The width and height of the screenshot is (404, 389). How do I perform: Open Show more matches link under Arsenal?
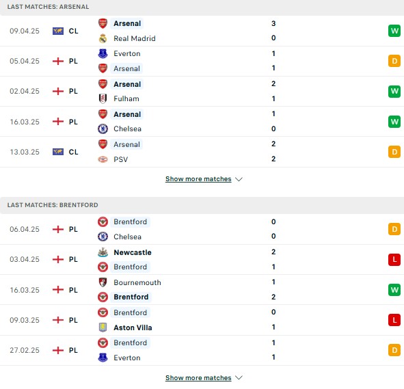pos(198,179)
